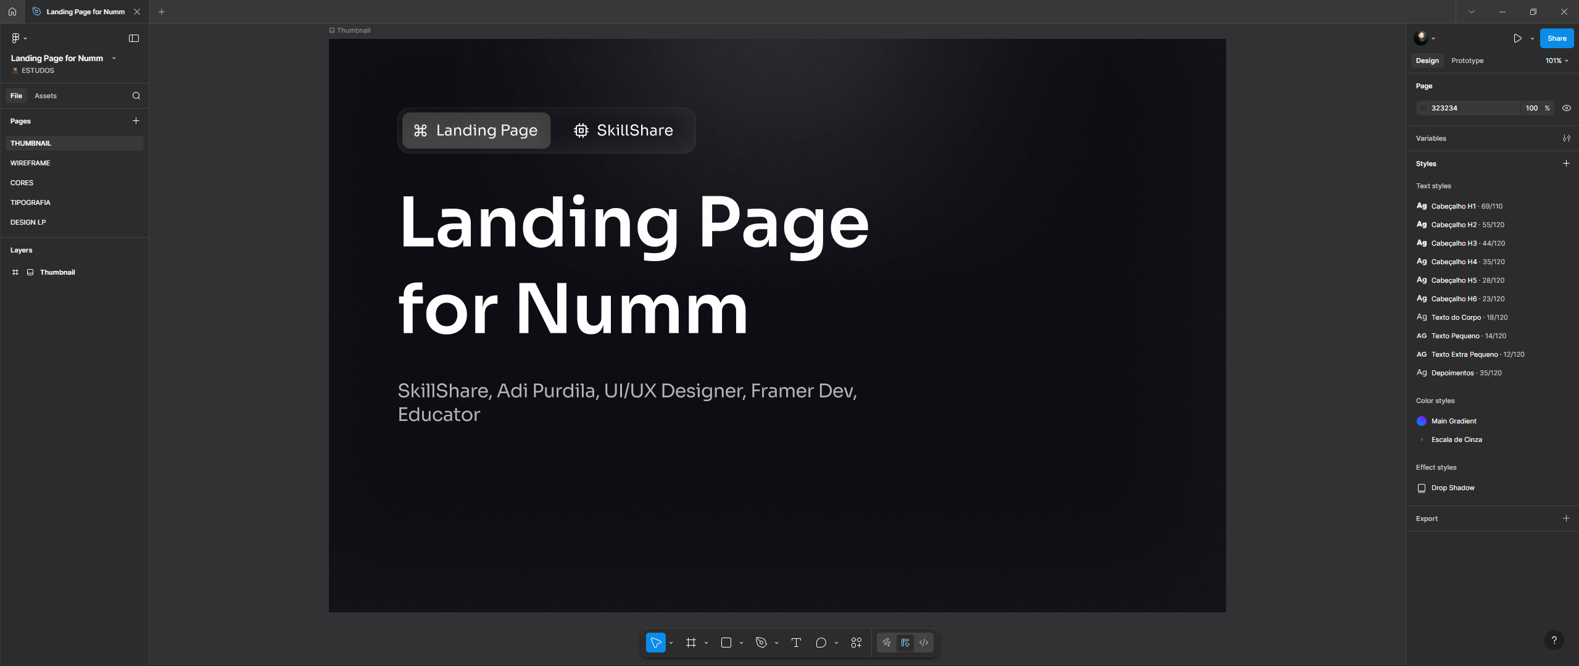This screenshot has width=1579, height=666.
Task: Open the Comment tool options dropdown arrow
Action: (x=836, y=643)
